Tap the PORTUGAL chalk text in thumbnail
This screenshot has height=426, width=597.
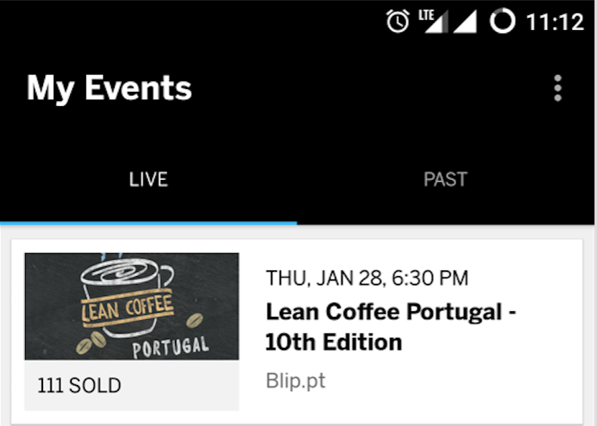(171, 347)
